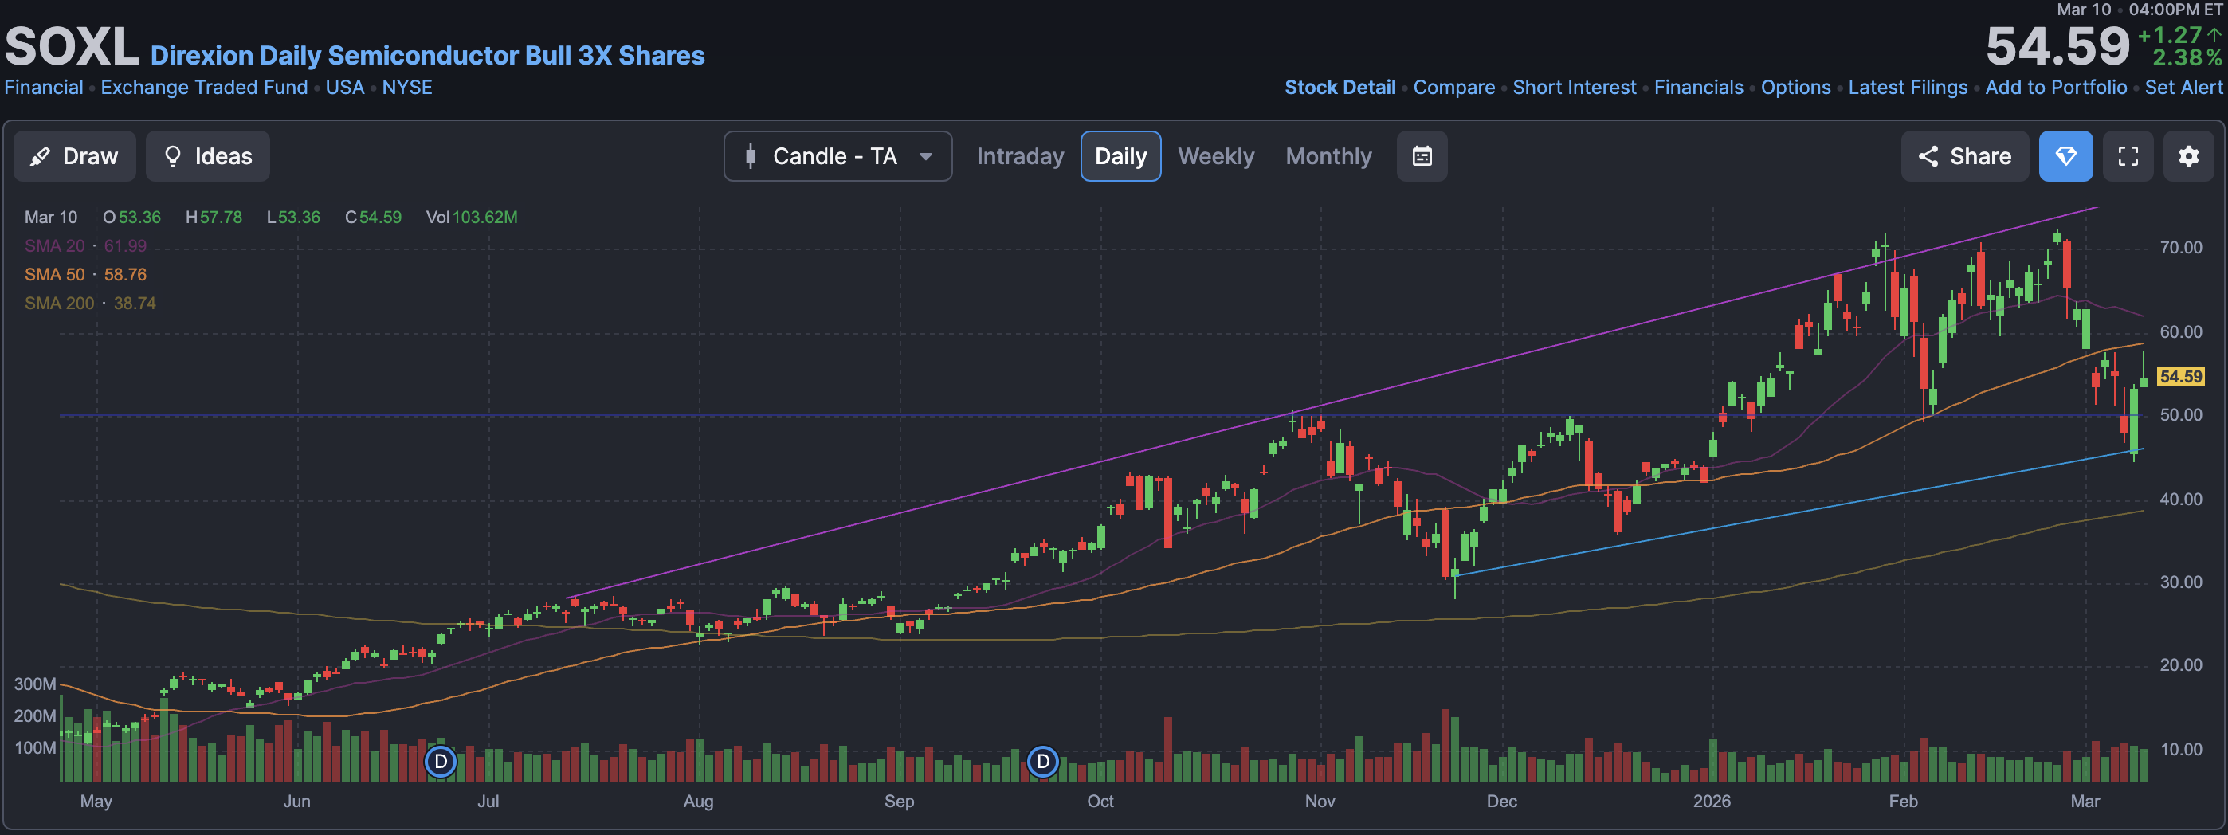Click the SOXL ticker symbol

[x=72, y=47]
